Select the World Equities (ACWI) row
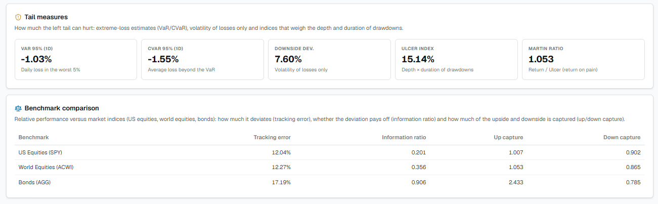Image resolution: width=658 pixels, height=204 pixels. (329, 168)
